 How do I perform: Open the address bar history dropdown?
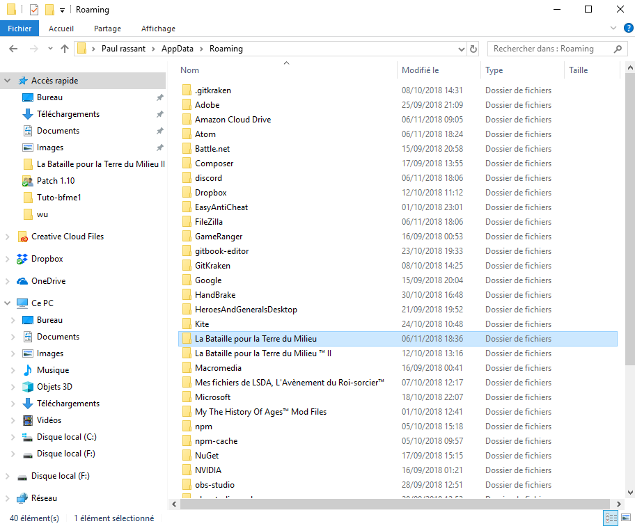[x=461, y=49]
